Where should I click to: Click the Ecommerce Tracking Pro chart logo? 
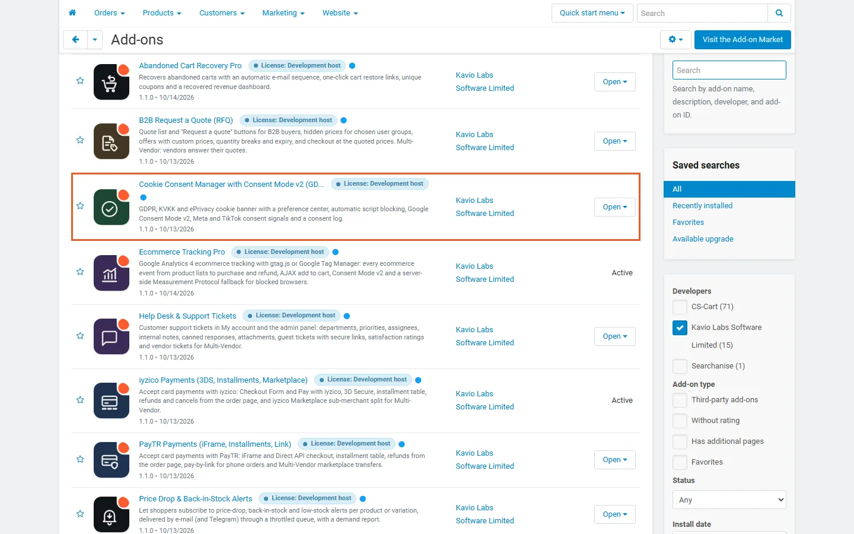pos(111,273)
